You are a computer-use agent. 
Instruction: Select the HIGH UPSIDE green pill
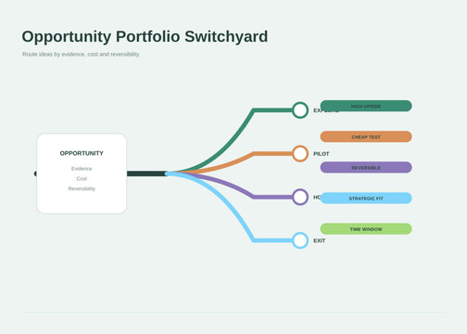coord(366,106)
